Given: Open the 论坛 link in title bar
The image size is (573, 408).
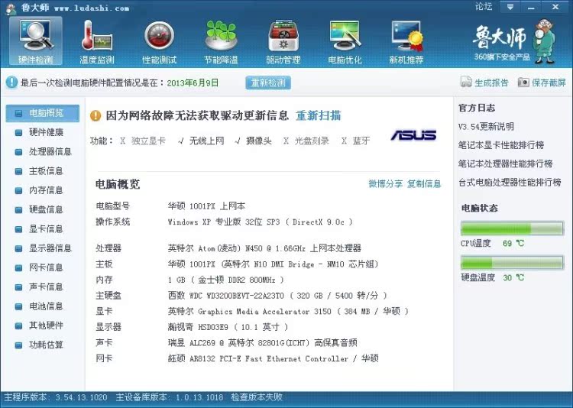Looking at the screenshot, I should pyautogui.click(x=484, y=7).
